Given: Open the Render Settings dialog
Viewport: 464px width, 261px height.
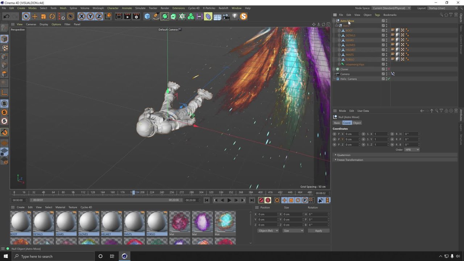Looking at the screenshot, I should (x=136, y=16).
